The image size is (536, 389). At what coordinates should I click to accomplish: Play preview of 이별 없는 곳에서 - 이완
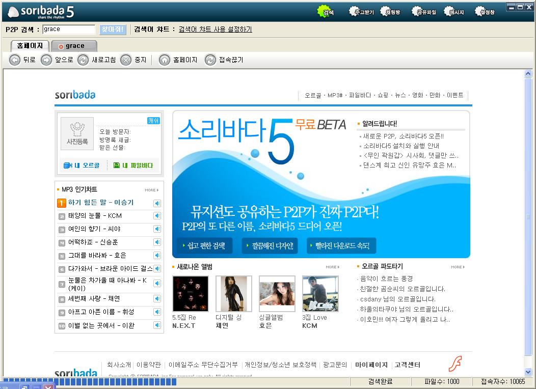tap(157, 325)
